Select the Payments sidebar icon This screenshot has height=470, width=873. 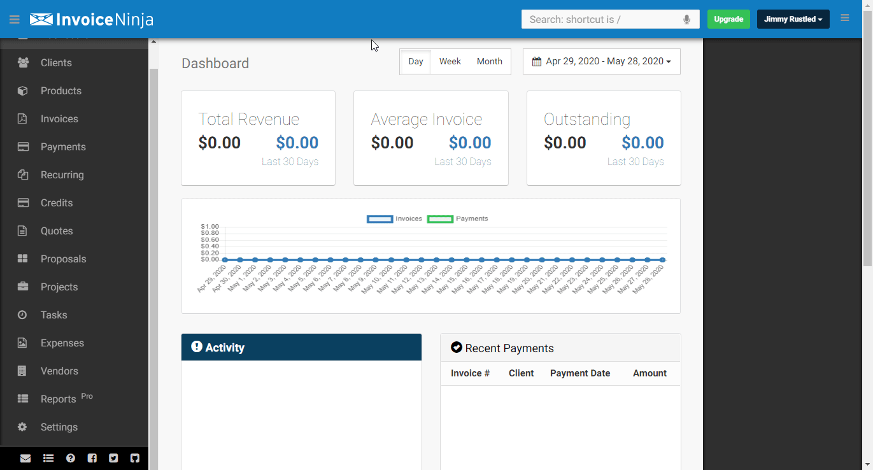pyautogui.click(x=22, y=146)
